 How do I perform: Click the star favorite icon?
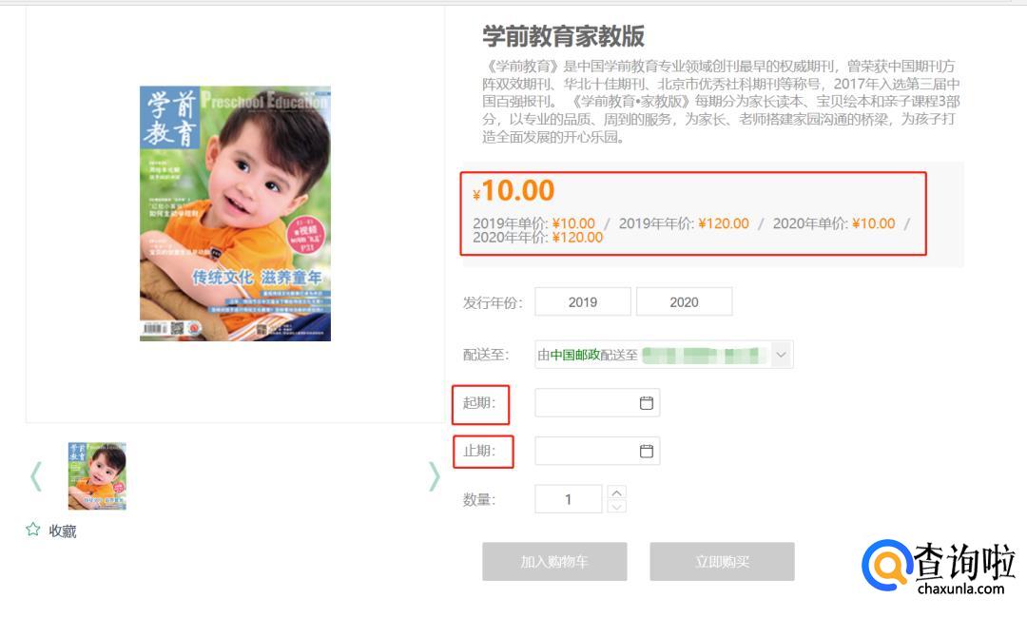click(33, 530)
